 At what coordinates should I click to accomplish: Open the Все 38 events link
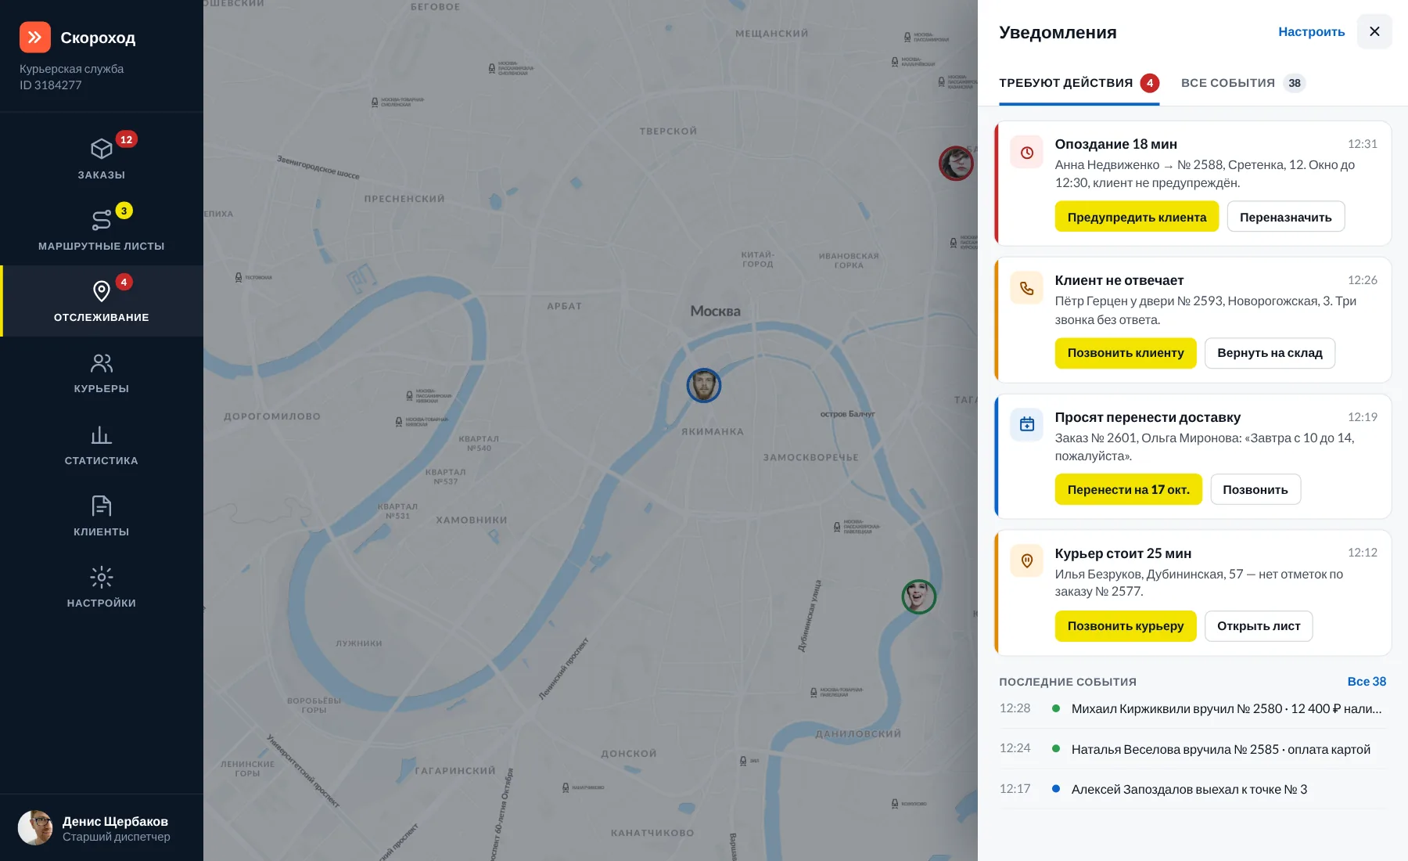pyautogui.click(x=1367, y=682)
